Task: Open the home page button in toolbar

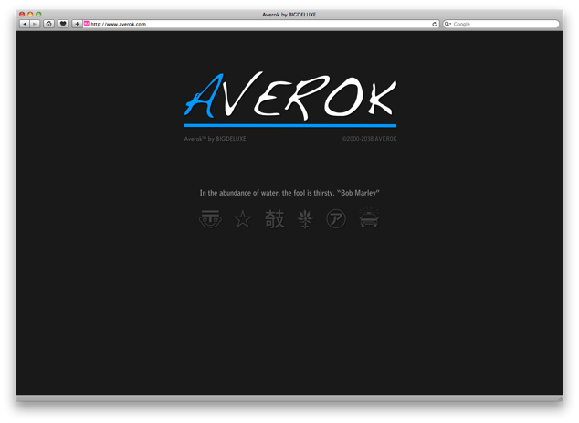Action: click(48, 24)
